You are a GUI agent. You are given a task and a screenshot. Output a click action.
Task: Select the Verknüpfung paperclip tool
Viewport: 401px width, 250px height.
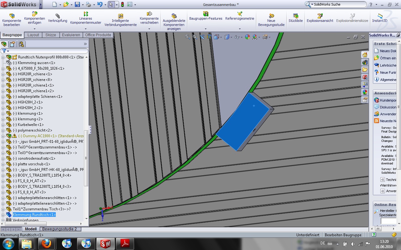pyautogui.click(x=58, y=18)
